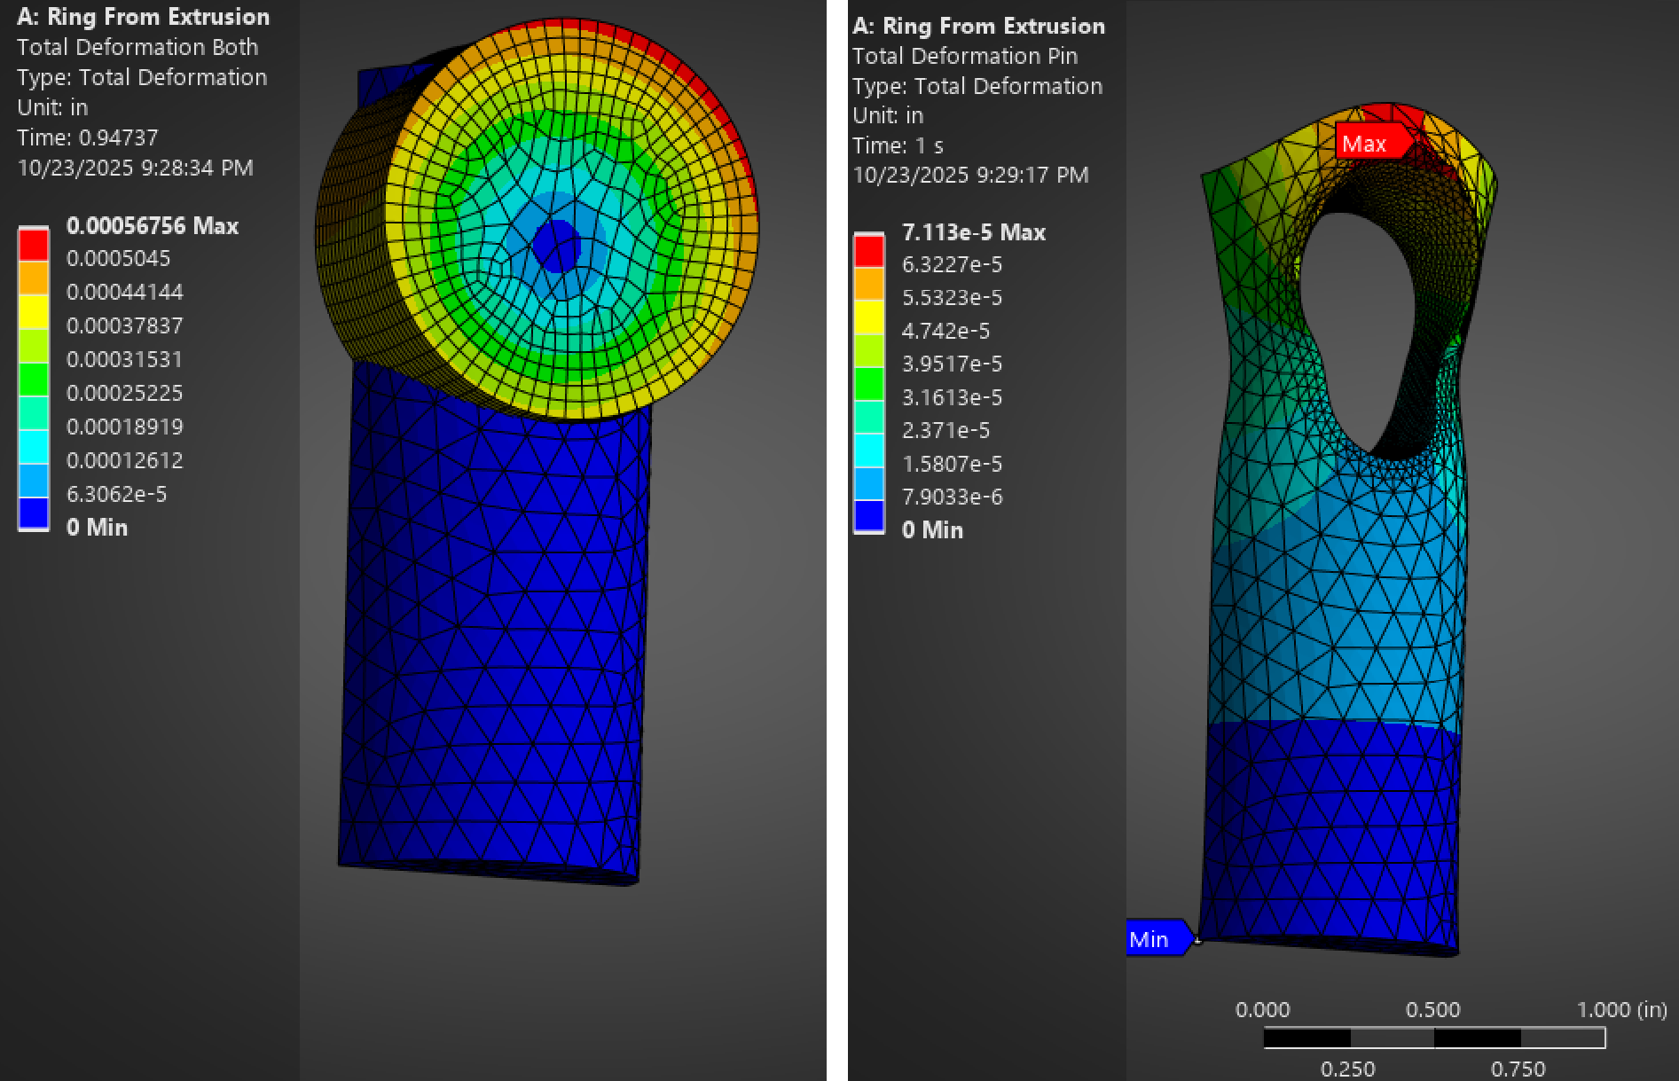The image size is (1679, 1081).
Task: Select the right legend's 0 Min label
Action: [932, 530]
